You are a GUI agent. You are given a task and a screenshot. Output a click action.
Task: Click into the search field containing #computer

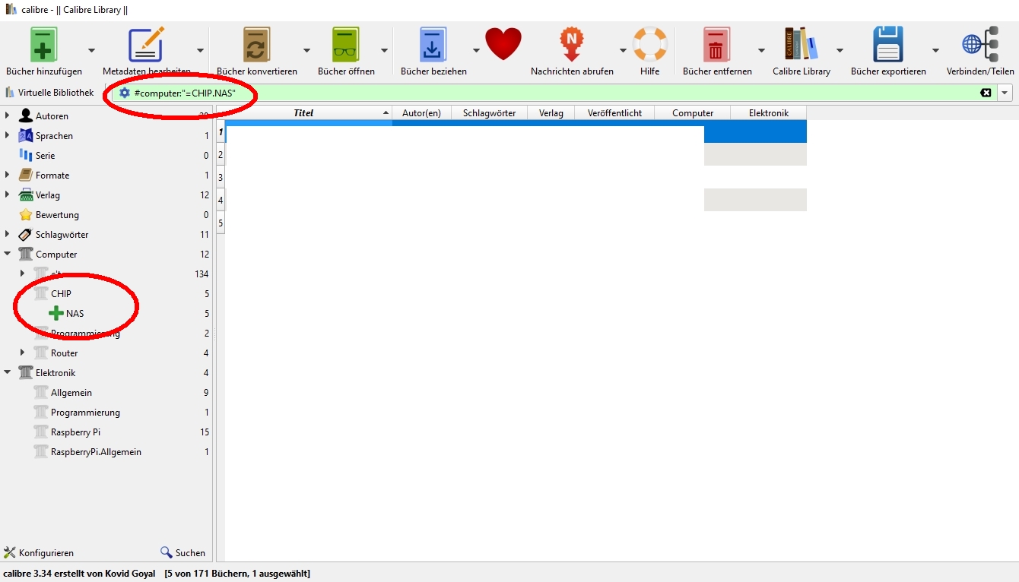(554, 93)
